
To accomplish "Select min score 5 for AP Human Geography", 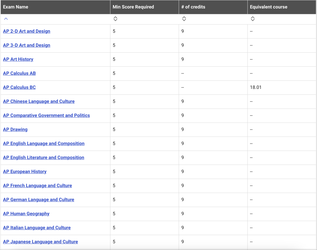I will [114, 214].
